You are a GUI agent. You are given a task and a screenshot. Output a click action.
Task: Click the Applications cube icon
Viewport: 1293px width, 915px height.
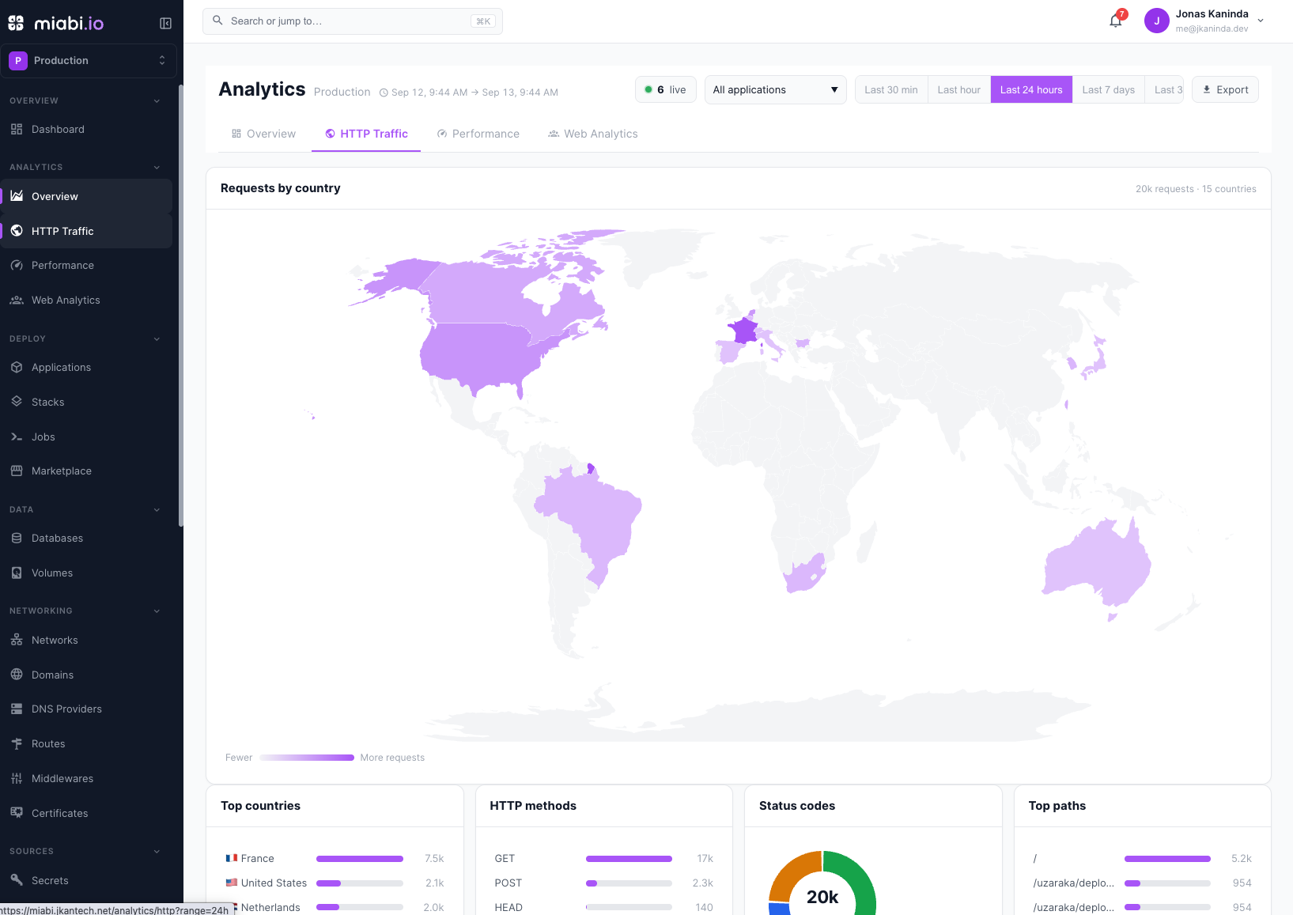tap(17, 367)
